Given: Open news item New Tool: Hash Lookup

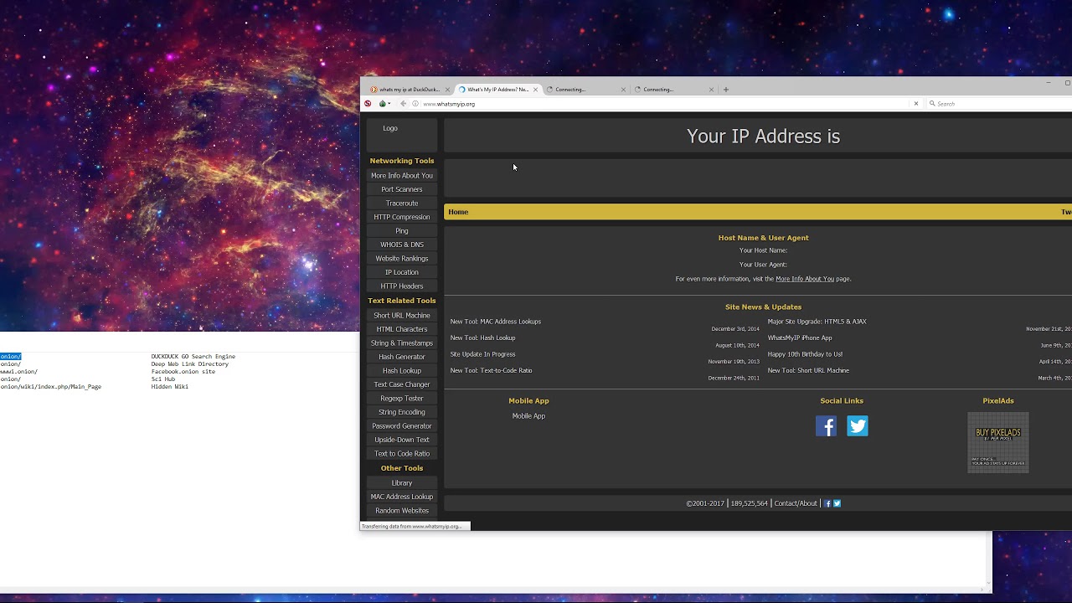Looking at the screenshot, I should pos(483,338).
